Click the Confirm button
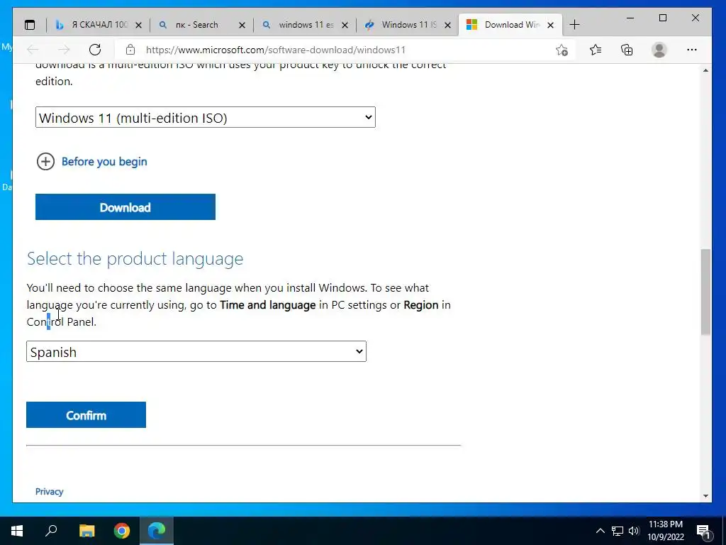Screen dimensions: 726x545 86,414
